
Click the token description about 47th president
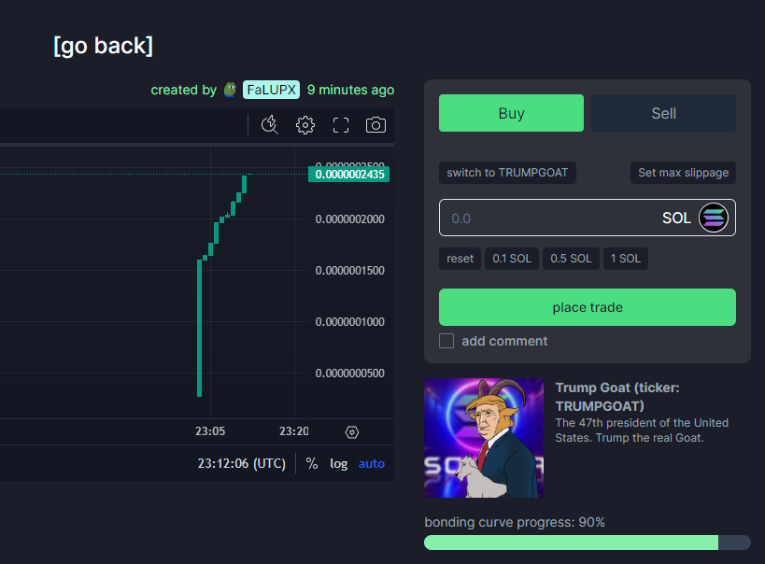tap(642, 430)
